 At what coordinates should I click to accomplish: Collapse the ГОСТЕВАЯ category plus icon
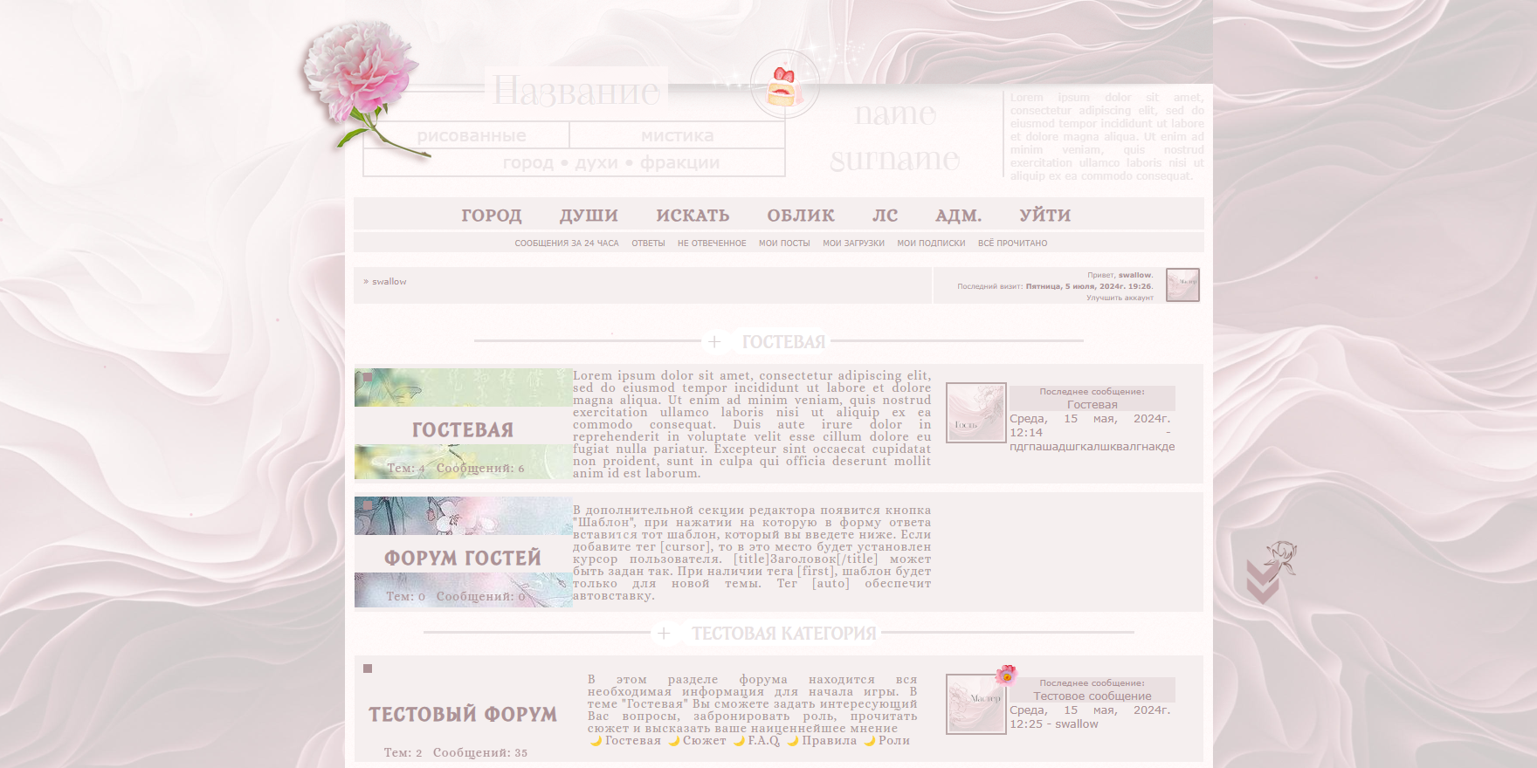tap(714, 342)
